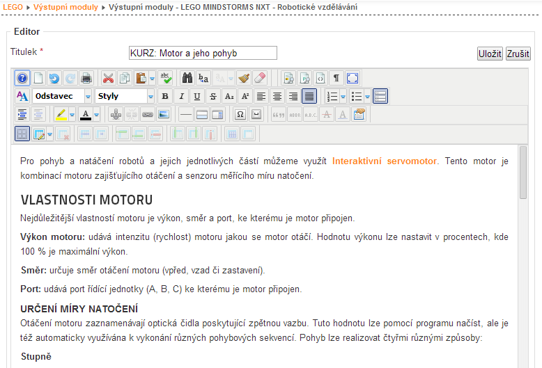Toggle italic formatting
The height and width of the screenshot is (368, 542).
(181, 96)
